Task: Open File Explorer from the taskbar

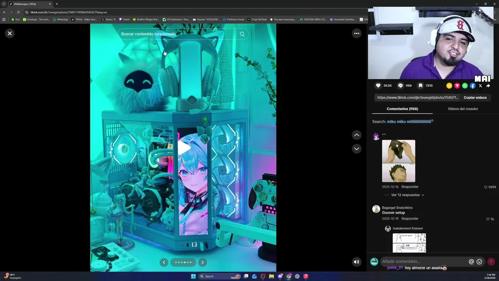Action: [x=271, y=276]
